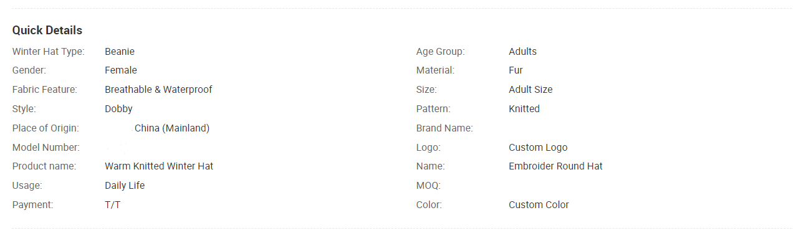Click the Winter Hat Type label
Viewport: 798px width, 238px height.
click(49, 51)
